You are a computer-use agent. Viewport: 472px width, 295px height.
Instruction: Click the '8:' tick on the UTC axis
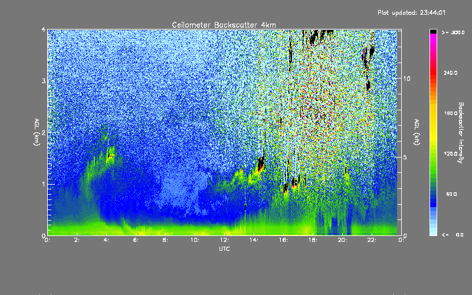tap(165, 240)
